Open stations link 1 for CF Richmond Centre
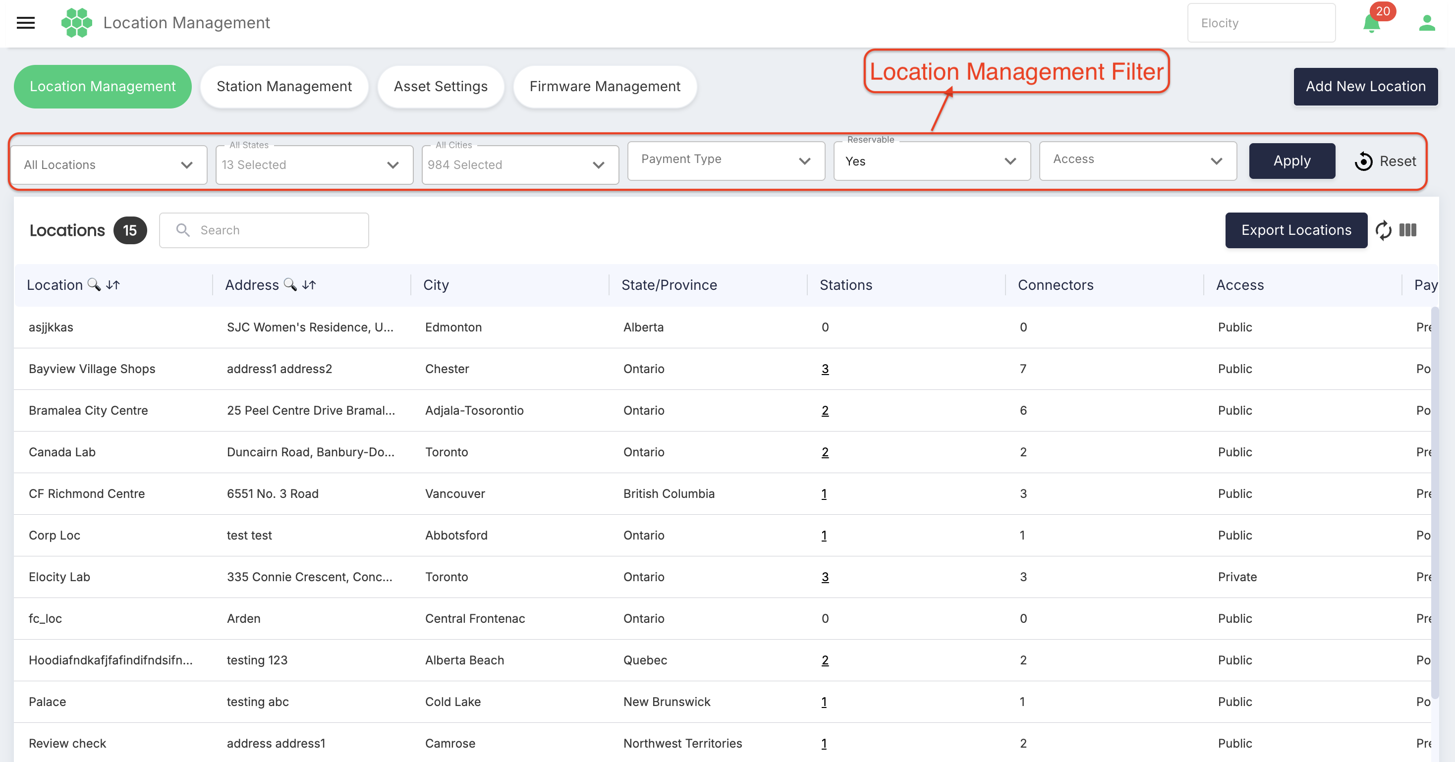 tap(824, 493)
